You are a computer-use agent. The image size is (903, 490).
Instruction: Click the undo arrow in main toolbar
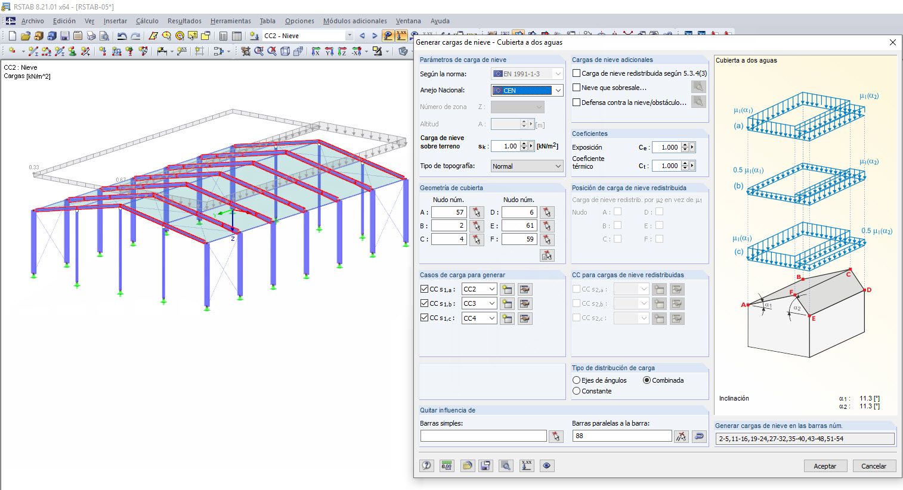(122, 36)
